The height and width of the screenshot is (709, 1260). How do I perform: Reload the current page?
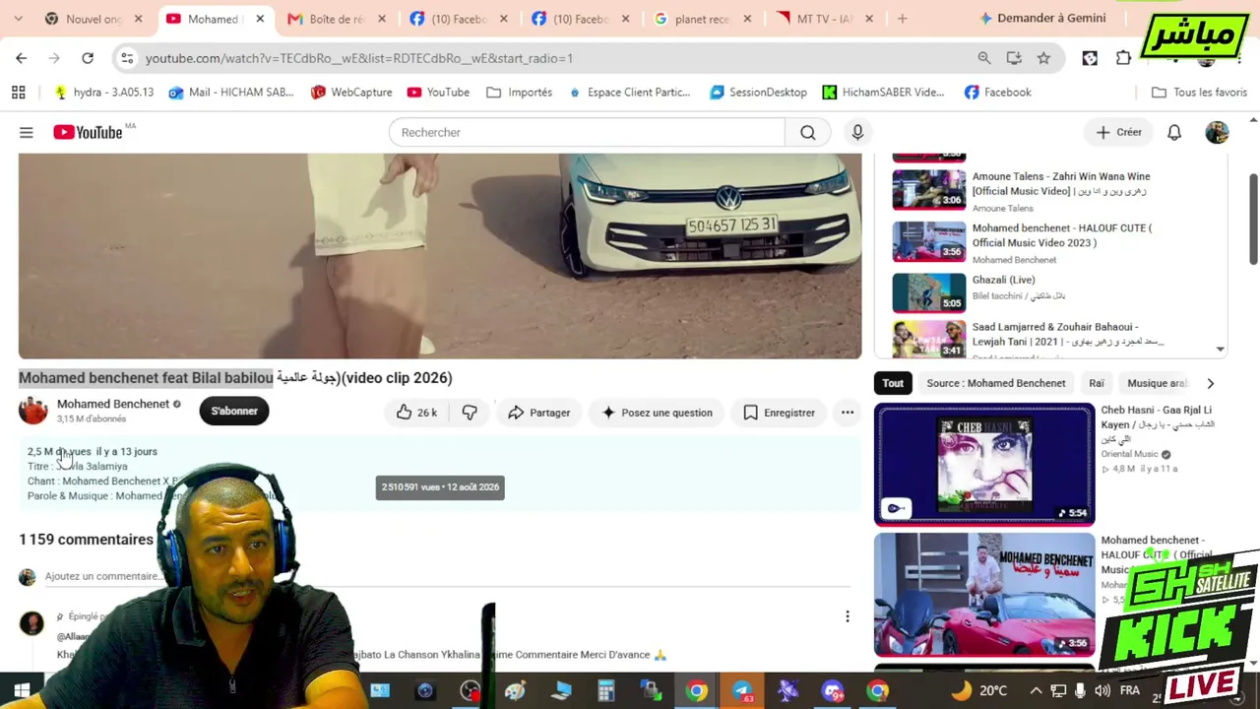click(x=88, y=58)
